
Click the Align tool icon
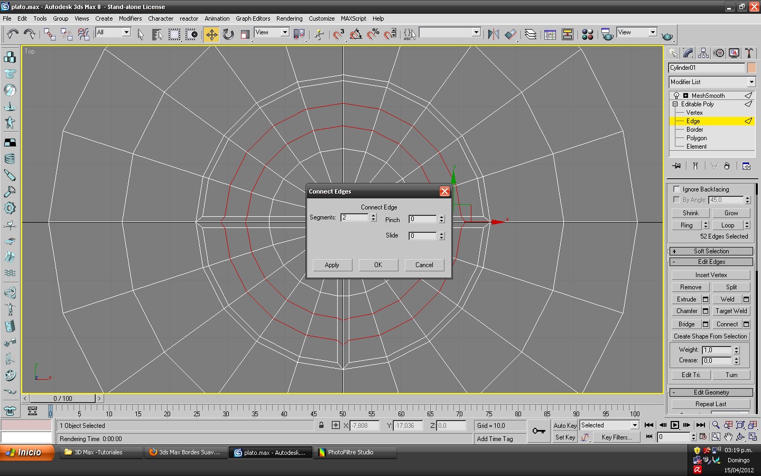[x=510, y=34]
